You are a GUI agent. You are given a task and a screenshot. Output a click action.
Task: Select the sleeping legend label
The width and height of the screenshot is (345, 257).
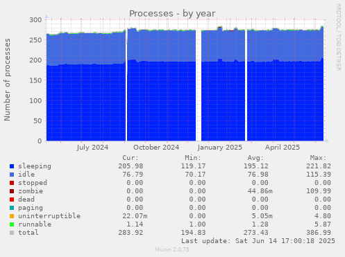pyautogui.click(x=35, y=166)
